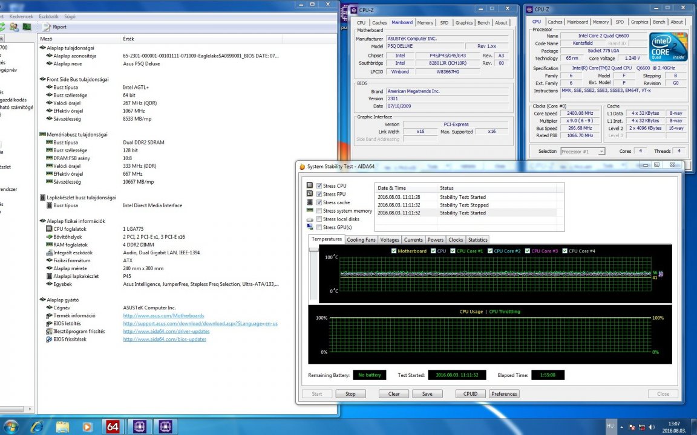Open the Kedvencek menu
This screenshot has height=435, width=697.
click(x=20, y=16)
